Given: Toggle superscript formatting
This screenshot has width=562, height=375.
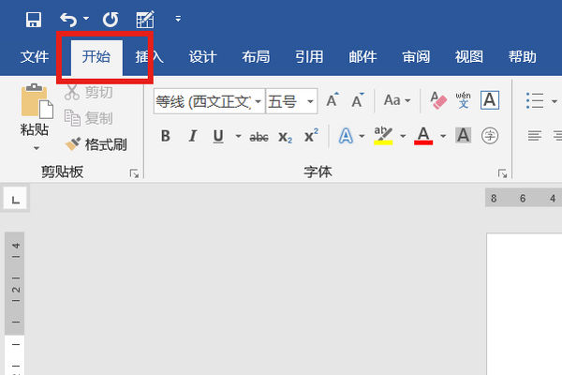Looking at the screenshot, I should coord(311,136).
